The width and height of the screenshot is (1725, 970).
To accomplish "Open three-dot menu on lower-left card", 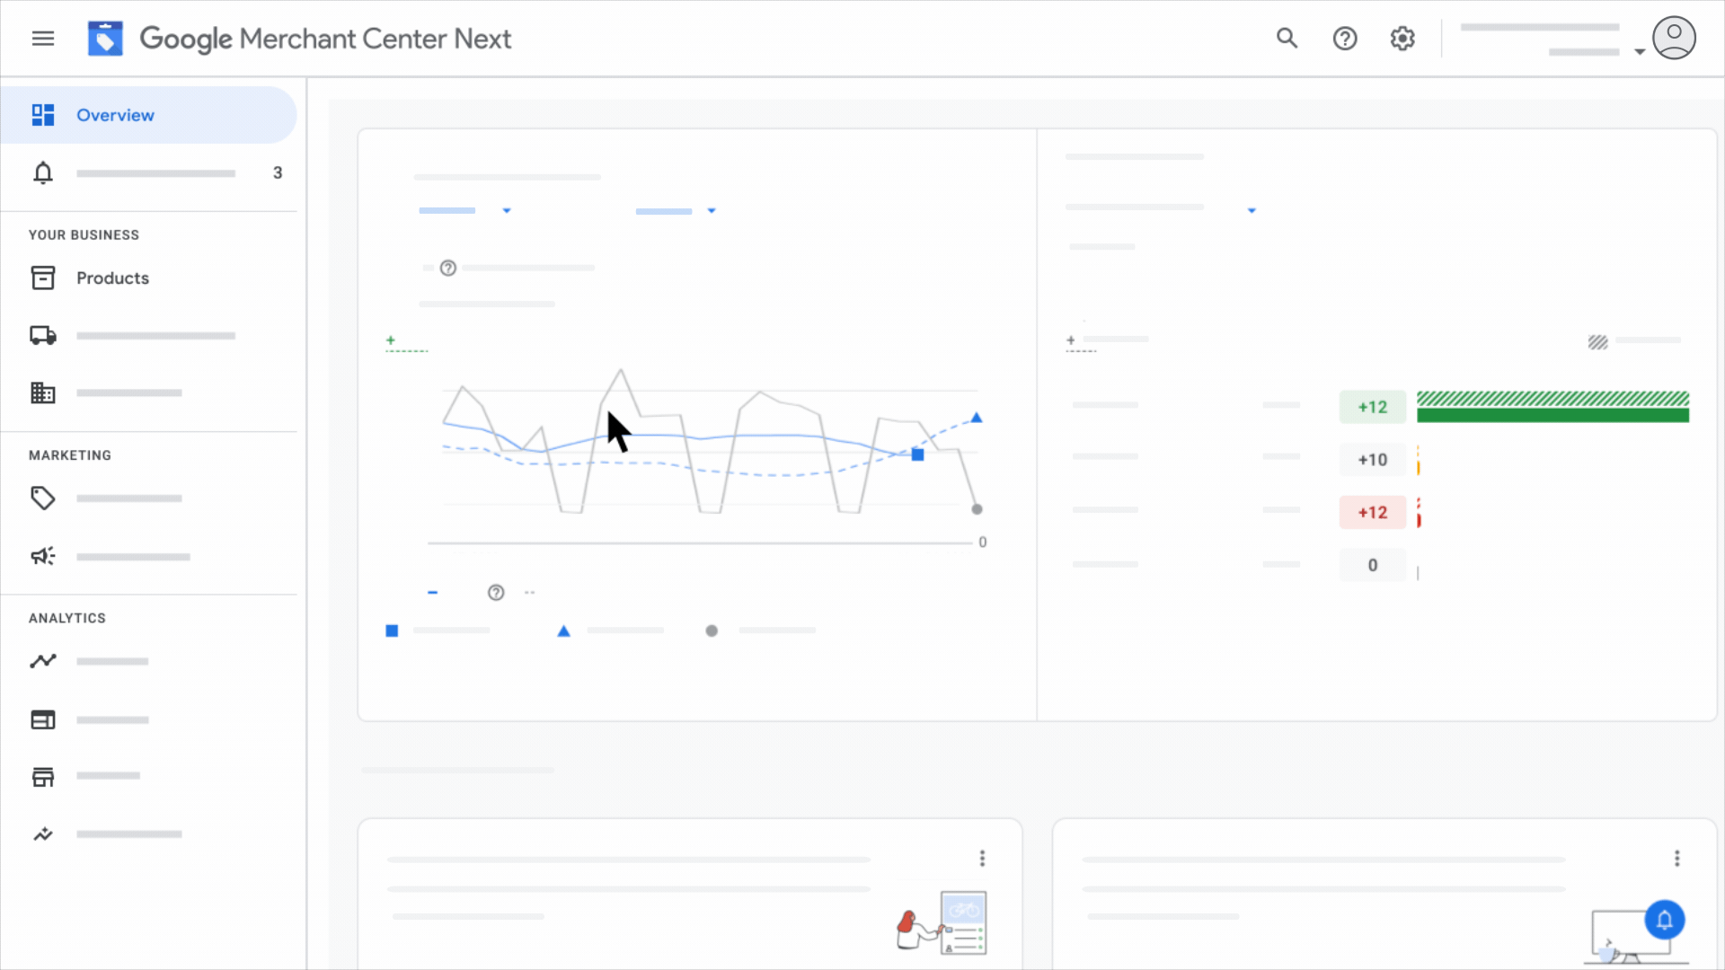I will [x=982, y=859].
